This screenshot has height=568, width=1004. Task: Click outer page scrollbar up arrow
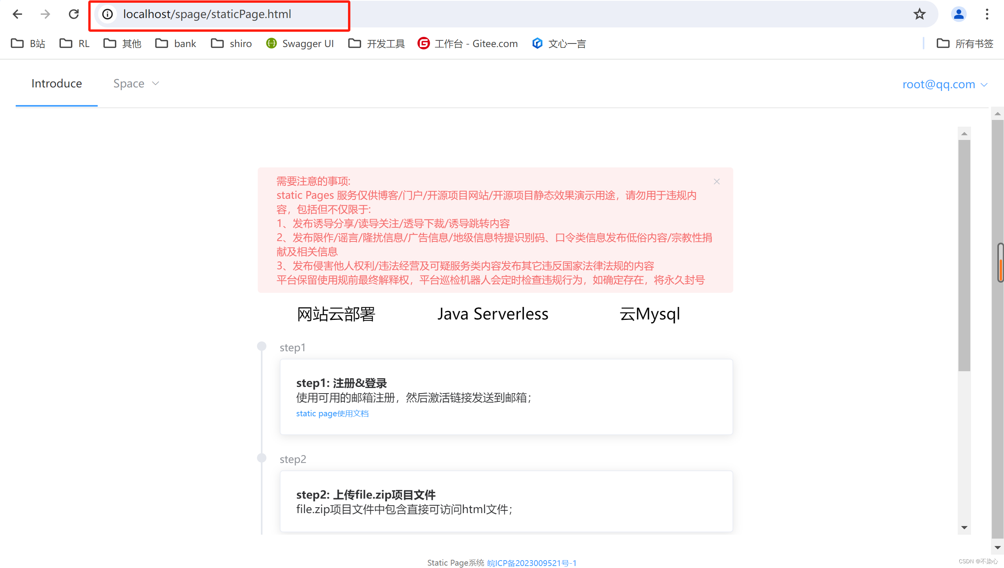tap(997, 114)
